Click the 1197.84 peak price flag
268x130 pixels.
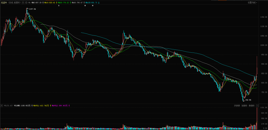tap(32, 9)
